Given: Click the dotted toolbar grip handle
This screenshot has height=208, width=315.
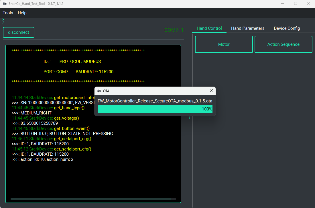Looking at the screenshot, I should [x=3, y=21].
